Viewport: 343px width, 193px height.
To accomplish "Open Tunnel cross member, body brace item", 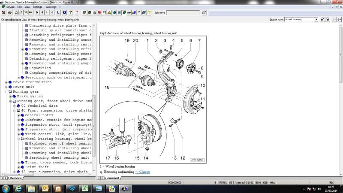I will tap(58, 163).
